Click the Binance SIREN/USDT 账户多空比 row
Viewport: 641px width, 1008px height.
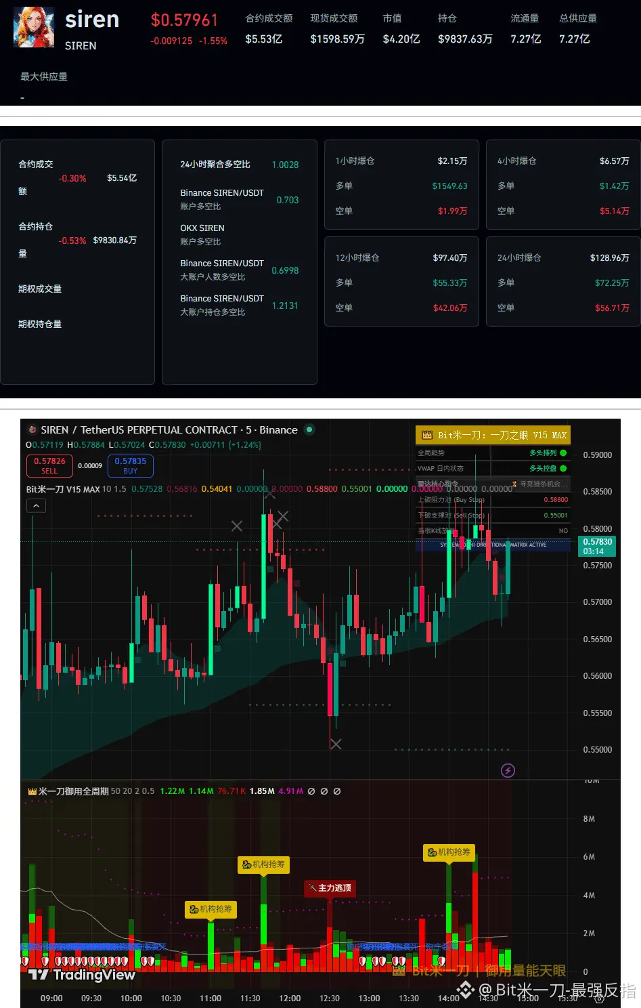tap(239, 199)
